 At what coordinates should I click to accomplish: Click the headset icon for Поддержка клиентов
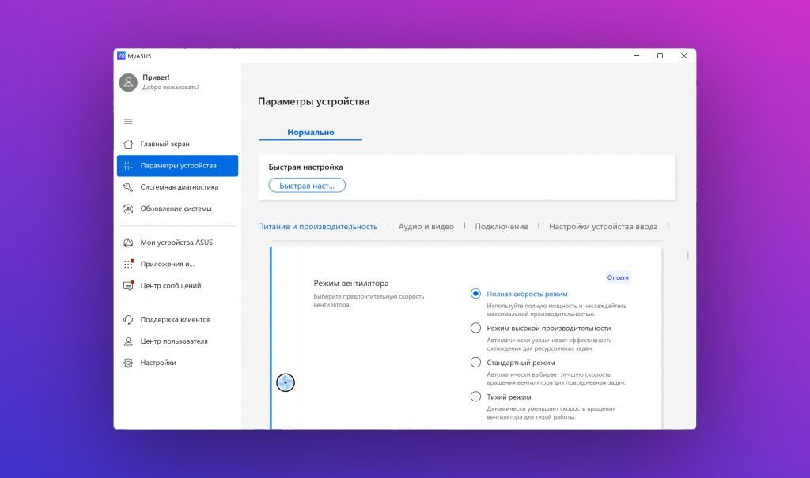pos(128,319)
